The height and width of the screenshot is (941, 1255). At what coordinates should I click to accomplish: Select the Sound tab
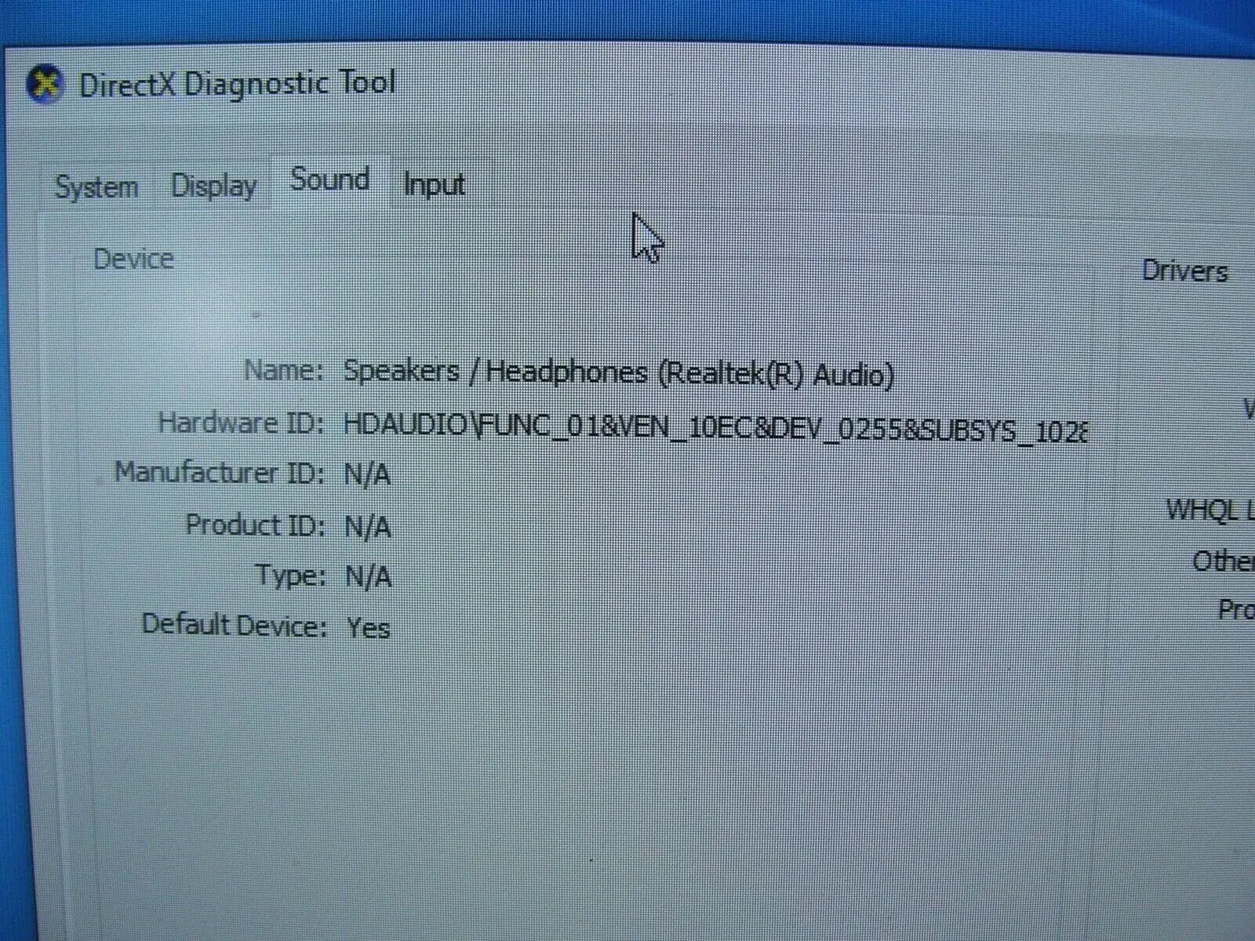tap(330, 180)
